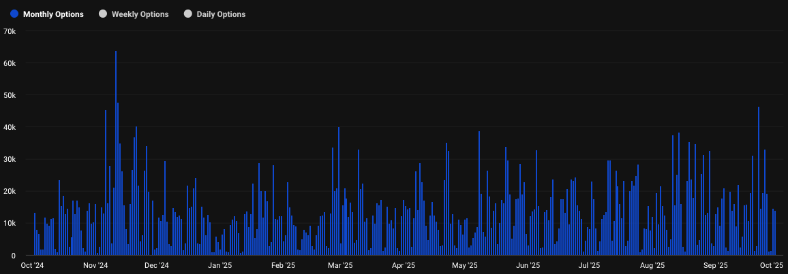Click the 70k y-axis label

pyautogui.click(x=10, y=31)
